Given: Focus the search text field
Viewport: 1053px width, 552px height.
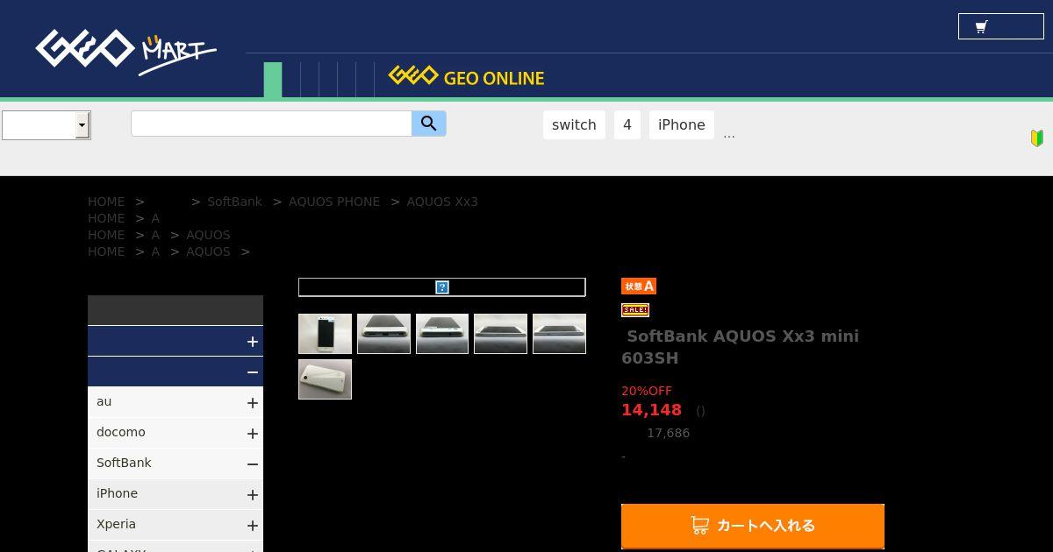Looking at the screenshot, I should pos(271,124).
